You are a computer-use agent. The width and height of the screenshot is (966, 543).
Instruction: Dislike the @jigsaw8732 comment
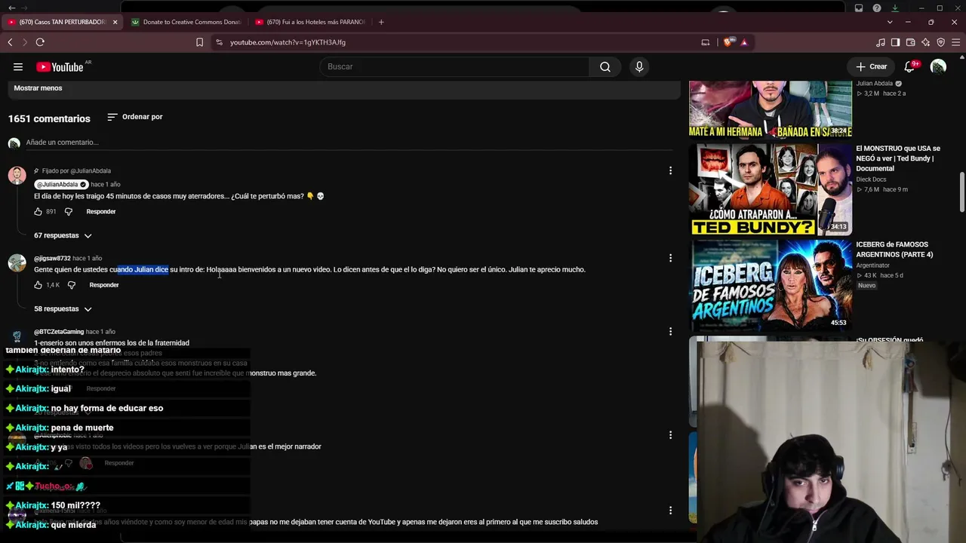click(72, 285)
